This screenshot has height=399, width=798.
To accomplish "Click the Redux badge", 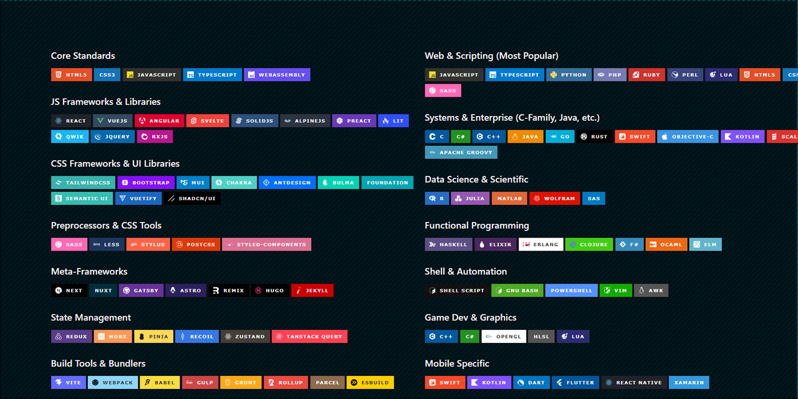I will click(72, 337).
